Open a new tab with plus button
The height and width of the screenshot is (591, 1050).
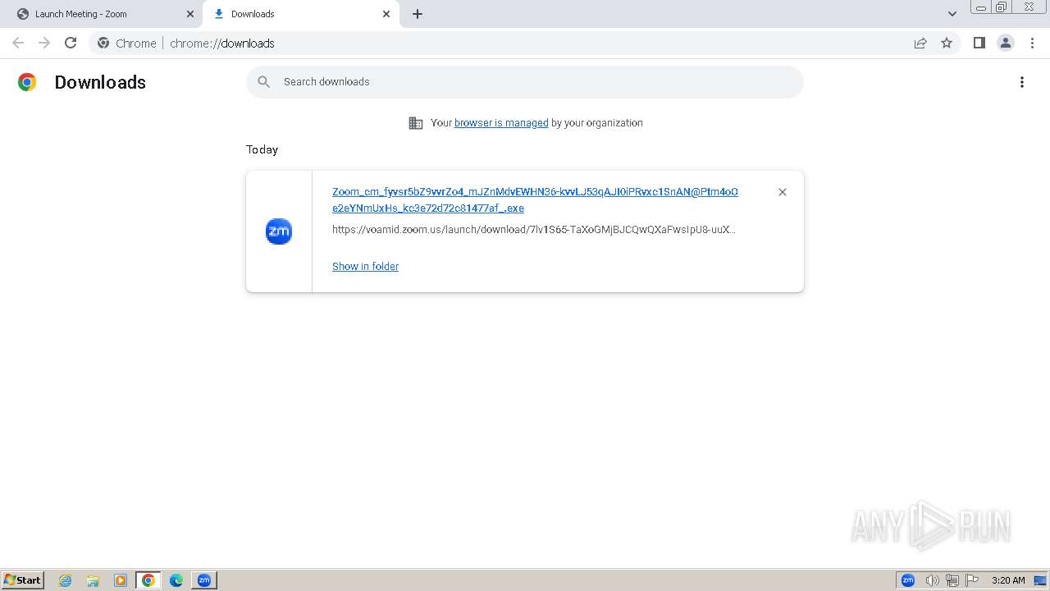coord(418,14)
